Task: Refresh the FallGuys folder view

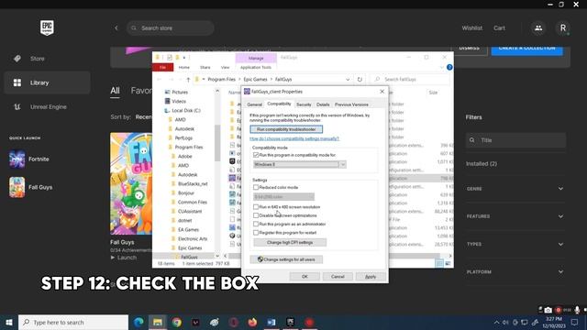Action: [x=360, y=80]
